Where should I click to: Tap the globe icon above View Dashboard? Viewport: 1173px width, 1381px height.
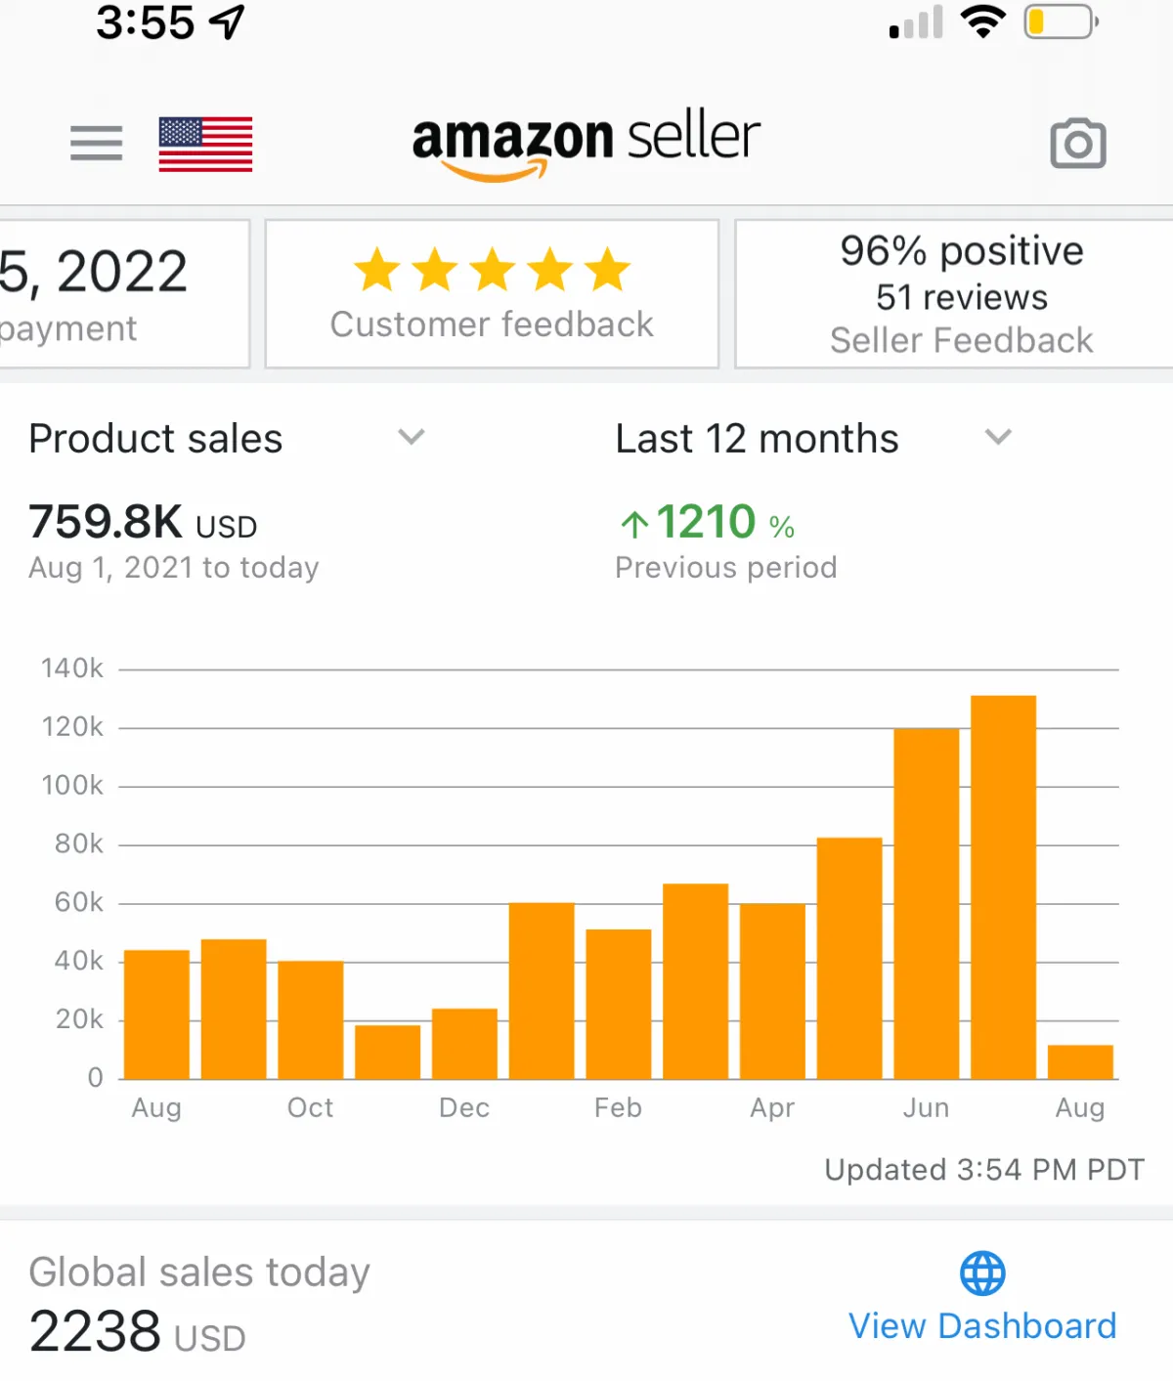pyautogui.click(x=981, y=1273)
